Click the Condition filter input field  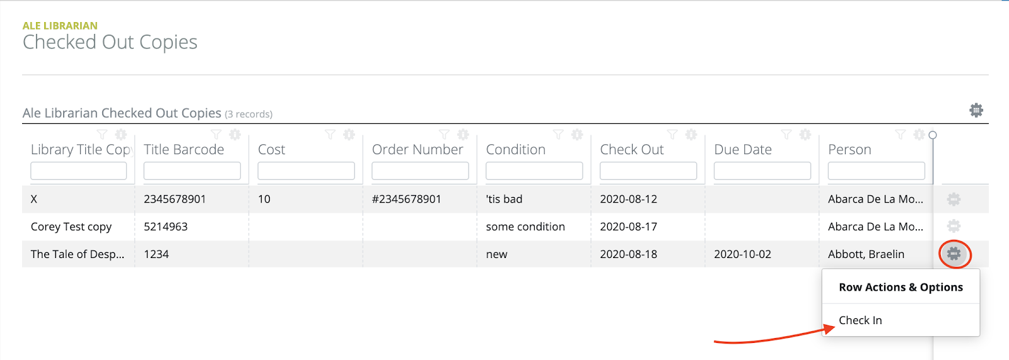[x=534, y=171]
